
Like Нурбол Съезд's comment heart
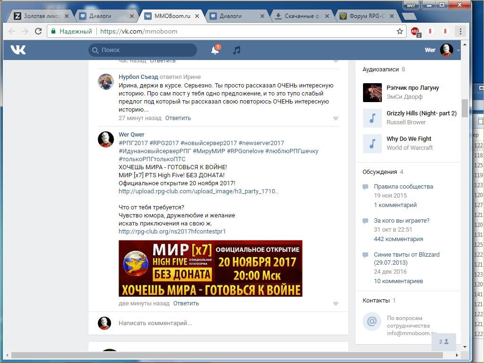tap(336, 119)
